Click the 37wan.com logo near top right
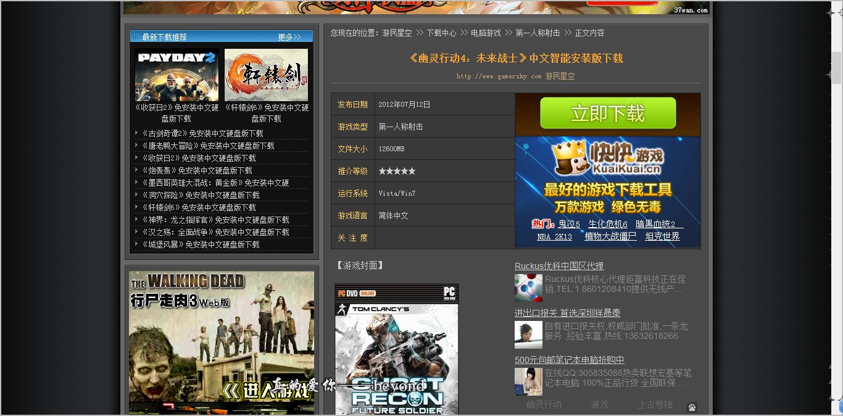 coord(691,10)
